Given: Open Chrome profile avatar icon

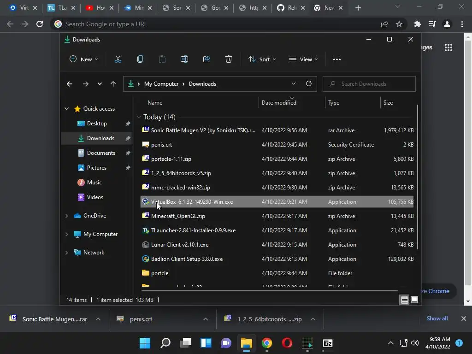Looking at the screenshot, I should (x=447, y=24).
